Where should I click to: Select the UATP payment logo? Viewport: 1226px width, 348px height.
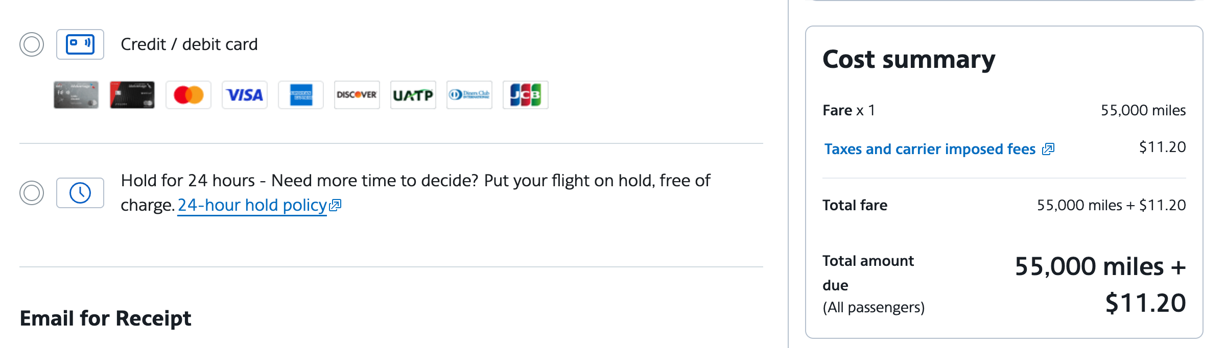413,94
